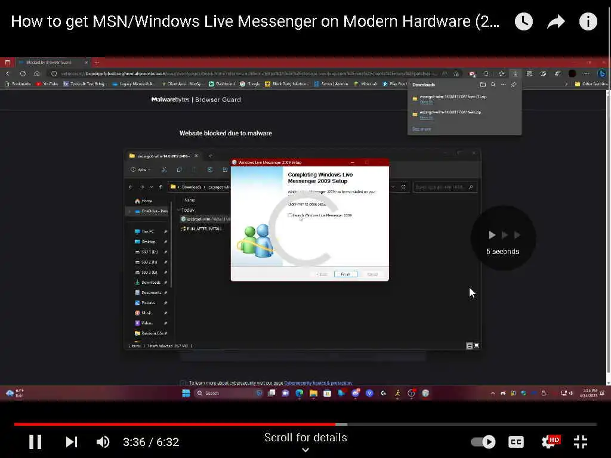Click the weather widget on taskbar
Image resolution: width=611 pixels, height=458 pixels.
pyautogui.click(x=15, y=394)
